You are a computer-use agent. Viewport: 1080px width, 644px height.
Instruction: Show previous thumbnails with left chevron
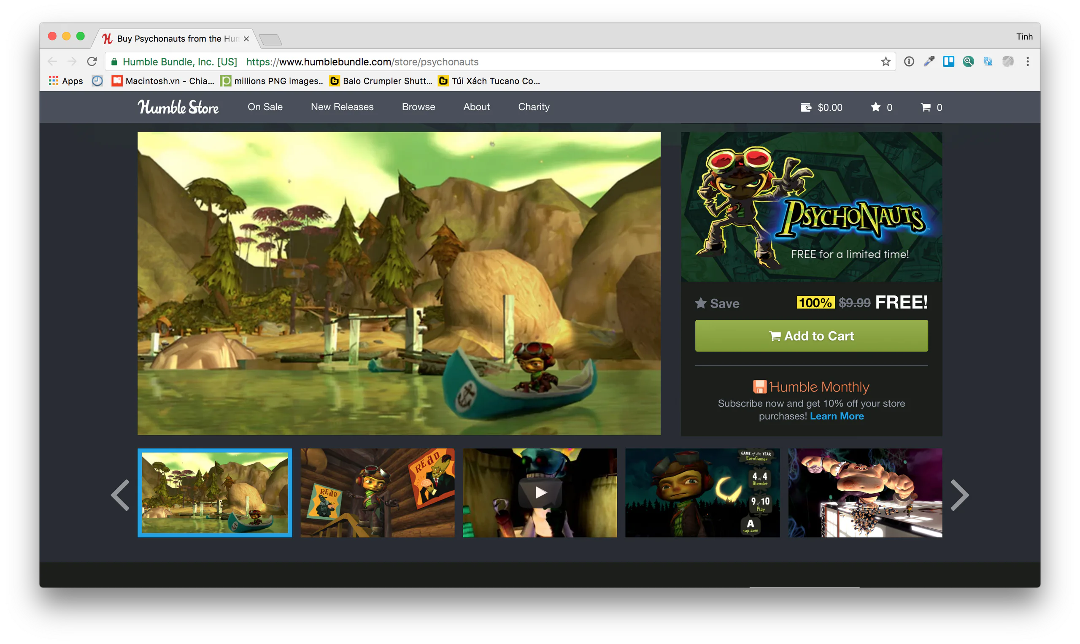coord(120,495)
